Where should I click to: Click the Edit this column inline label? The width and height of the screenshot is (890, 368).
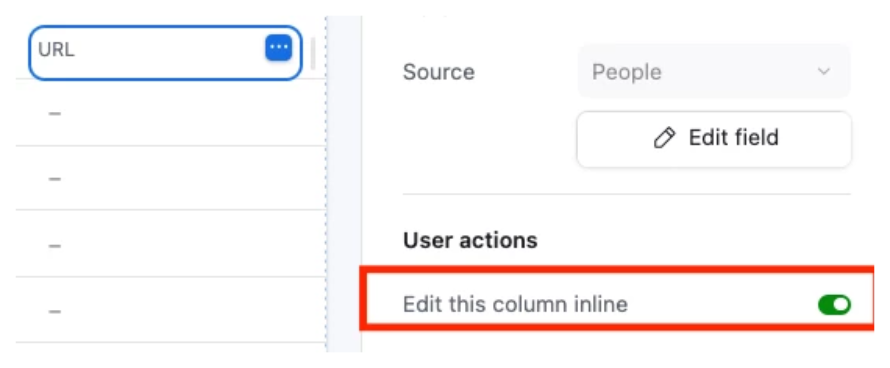pos(515,305)
